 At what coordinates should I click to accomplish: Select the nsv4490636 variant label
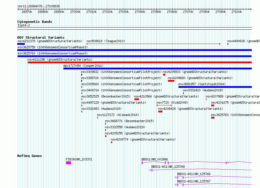pyautogui.click(x=244, y=41)
